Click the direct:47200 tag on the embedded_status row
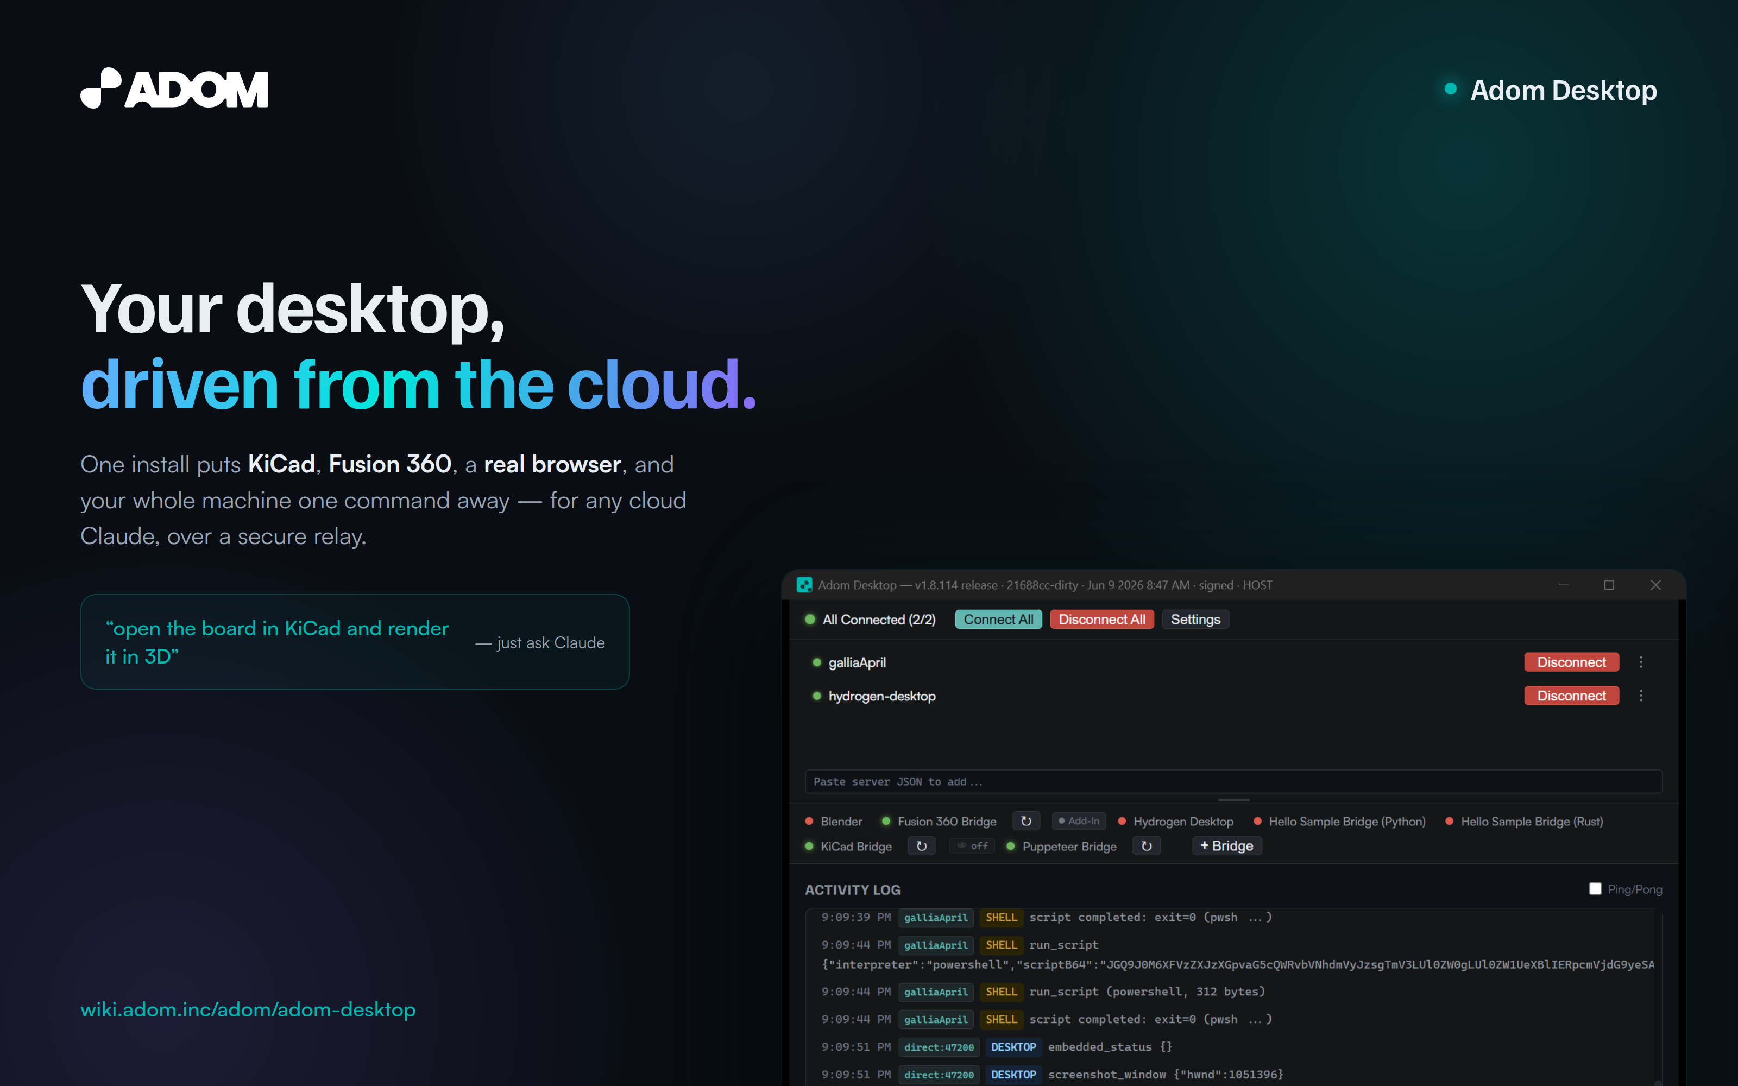This screenshot has height=1086, width=1738. pyautogui.click(x=939, y=1047)
